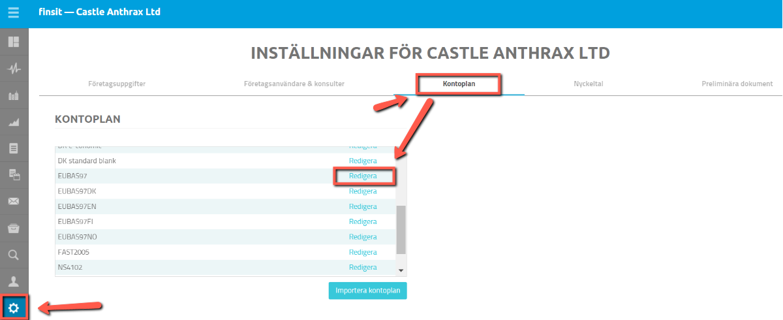Open the archive box icon in sidebar
This screenshot has width=783, height=320.
click(14, 228)
